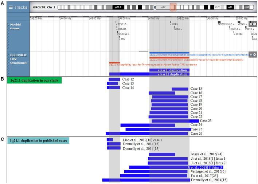The height and width of the screenshot is (184, 258).
Task: Click the 1q21.1 recurrent microduplication syndrome
Action: point(199,55)
